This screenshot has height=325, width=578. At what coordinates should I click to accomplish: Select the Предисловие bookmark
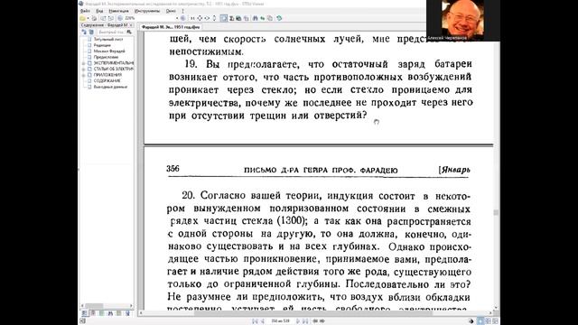(106, 57)
